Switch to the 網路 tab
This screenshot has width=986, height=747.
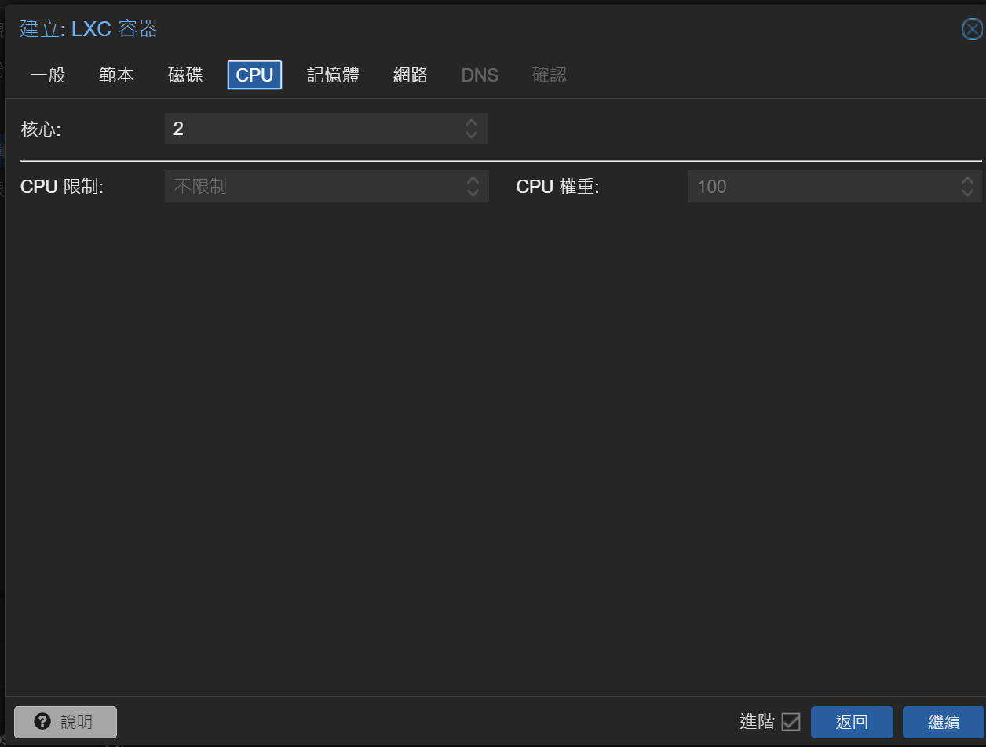(410, 75)
